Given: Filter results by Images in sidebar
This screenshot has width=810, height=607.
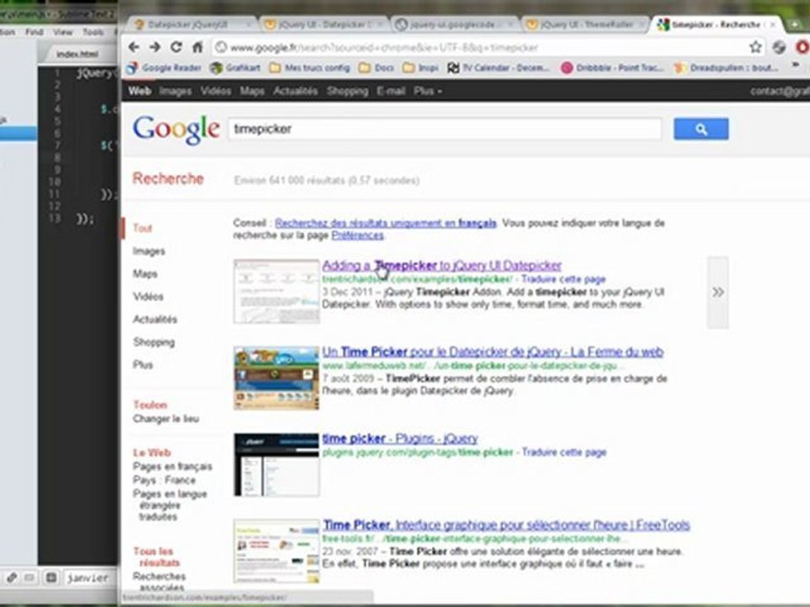Looking at the screenshot, I should tap(148, 251).
